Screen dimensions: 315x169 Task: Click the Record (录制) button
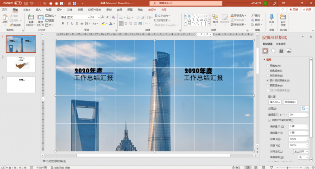pos(294,10)
